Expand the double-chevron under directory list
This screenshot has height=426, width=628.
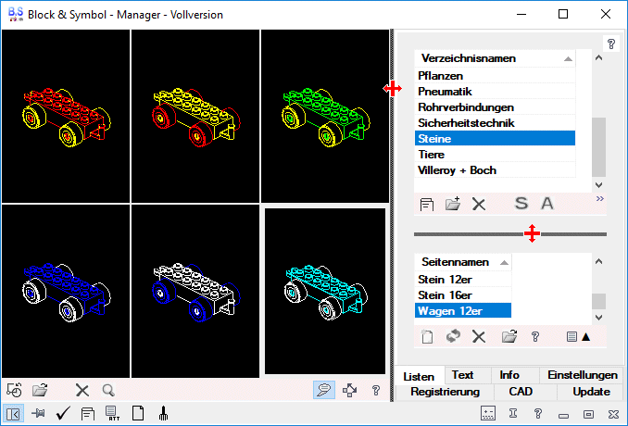[x=599, y=198]
